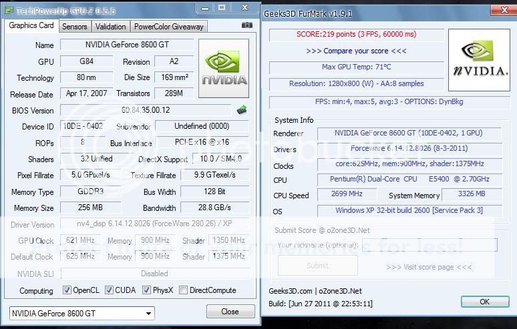The image size is (517, 329).
Task: Toggle the PhysX checkbox
Action: pos(146,290)
